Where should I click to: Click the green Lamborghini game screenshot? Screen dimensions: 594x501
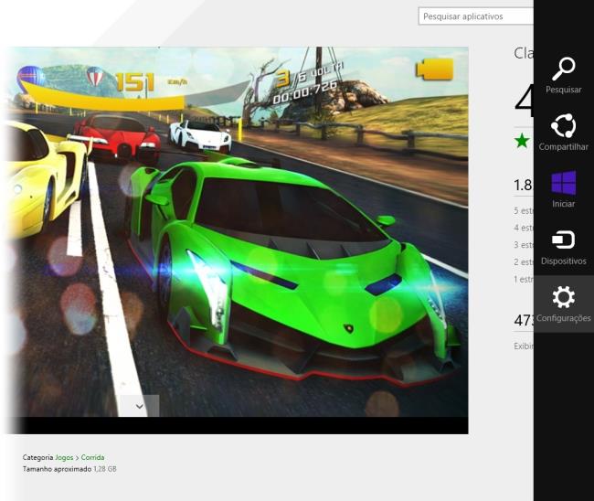click(237, 240)
